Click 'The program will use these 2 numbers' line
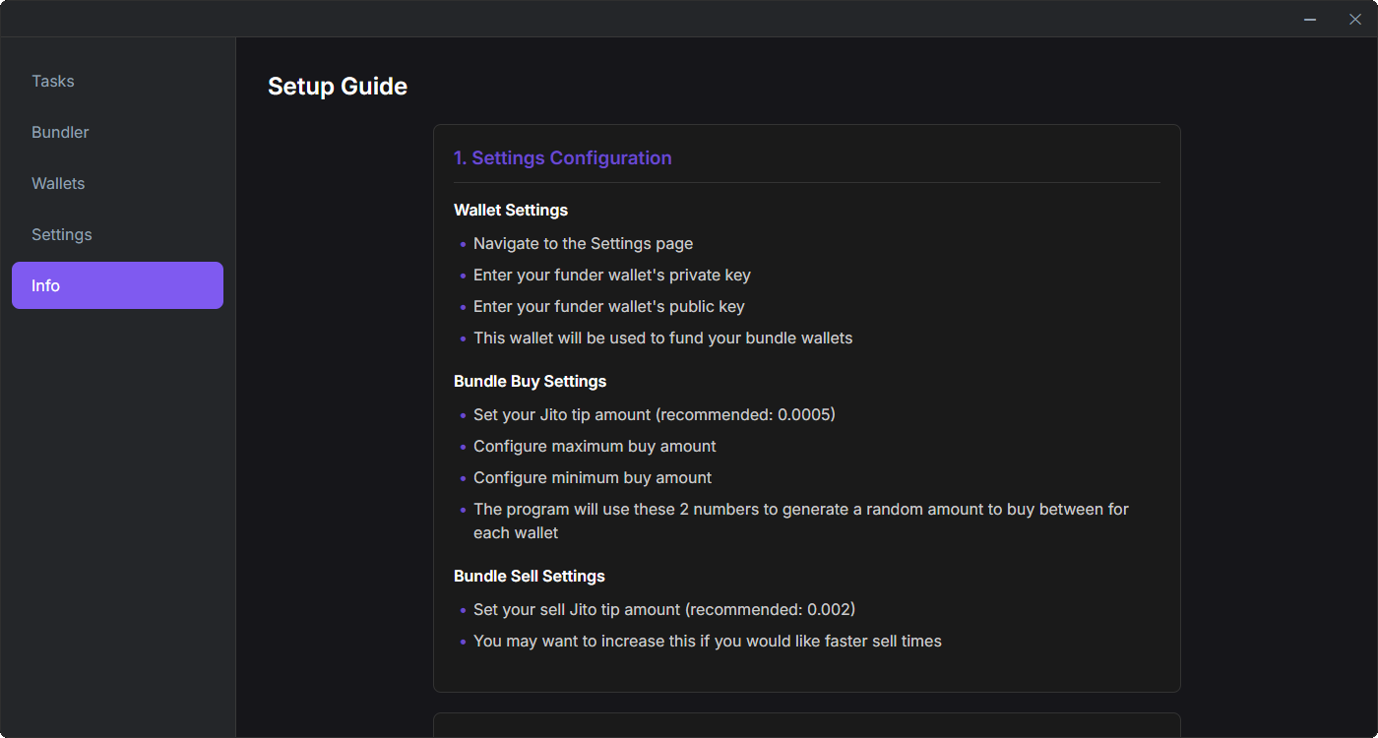Screen dimensions: 1378x738 (x=801, y=521)
